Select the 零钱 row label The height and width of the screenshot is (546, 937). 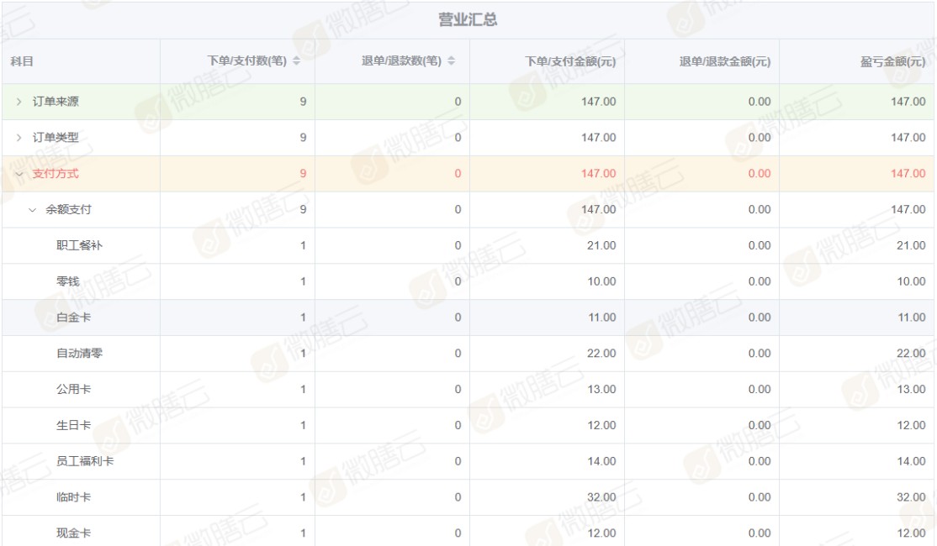pos(67,281)
